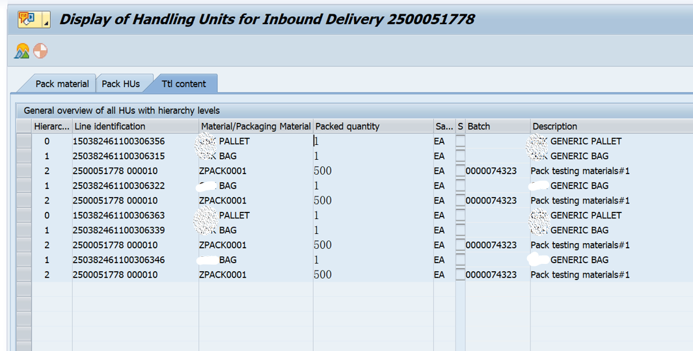Click EA unit in row 150382461100306363
This screenshot has height=351, width=693.
(x=439, y=215)
